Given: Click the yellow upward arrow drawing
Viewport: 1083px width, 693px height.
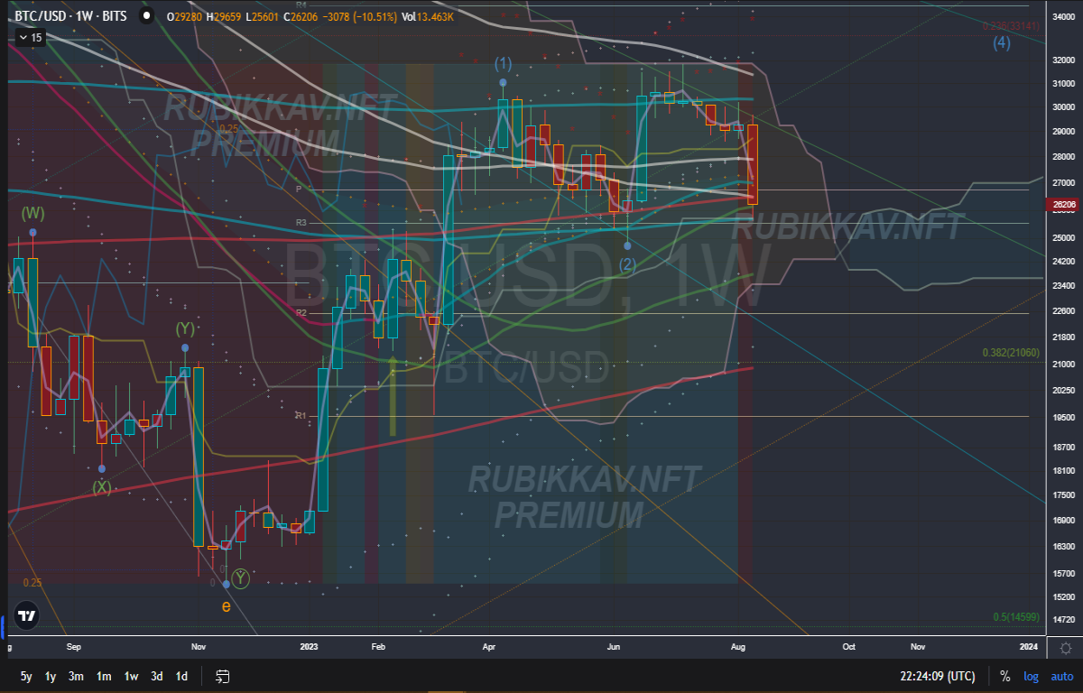Looking at the screenshot, I should click(x=393, y=396).
